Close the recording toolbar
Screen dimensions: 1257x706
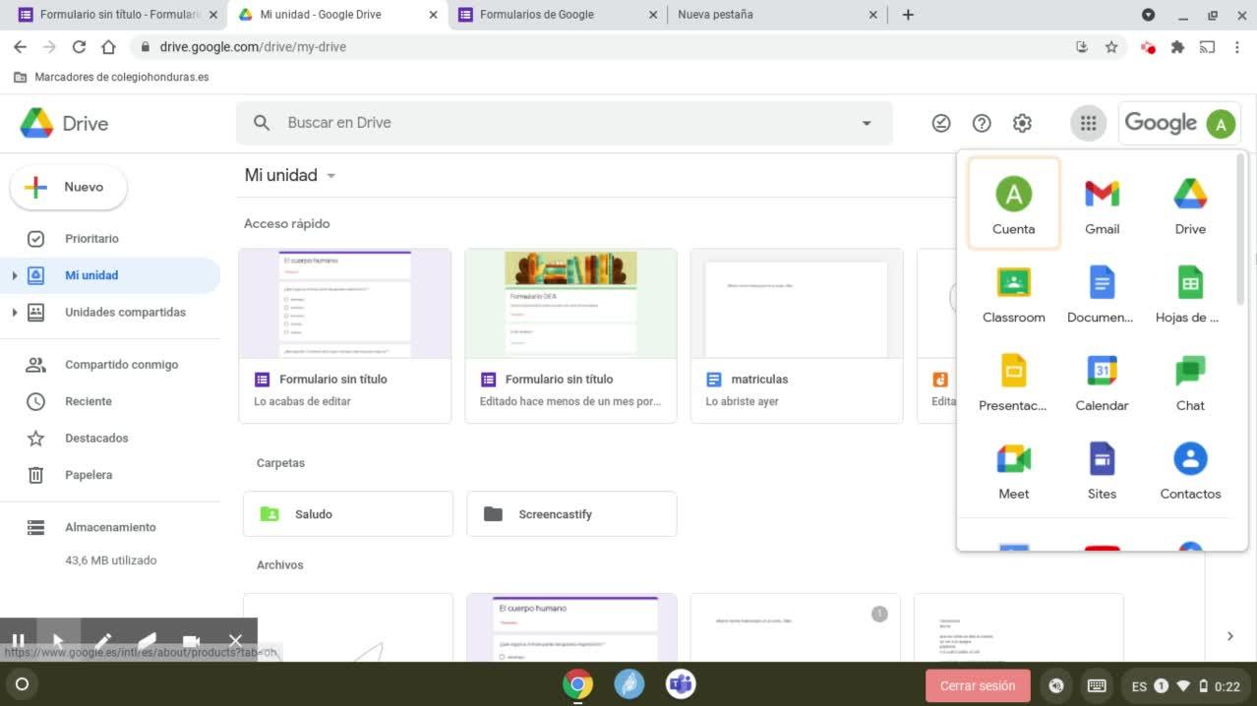tap(235, 641)
